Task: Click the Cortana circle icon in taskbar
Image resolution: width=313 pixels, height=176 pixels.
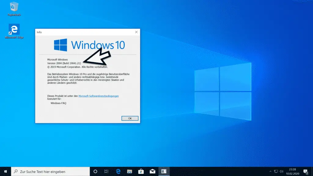Action: [x=95, y=171]
